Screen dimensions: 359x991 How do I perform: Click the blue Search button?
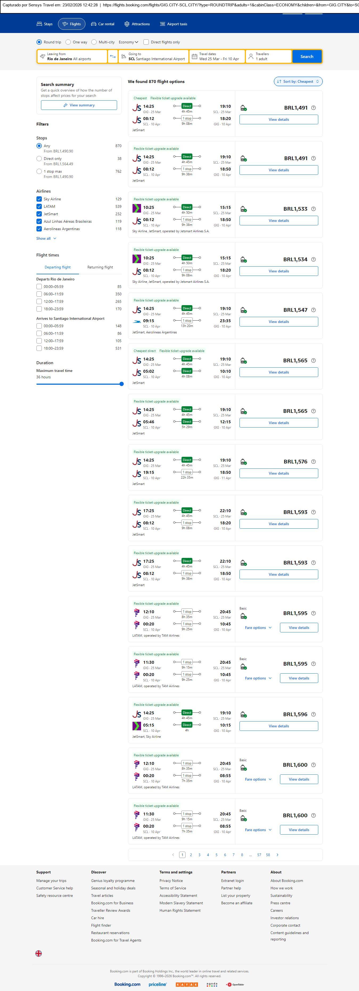(x=307, y=57)
